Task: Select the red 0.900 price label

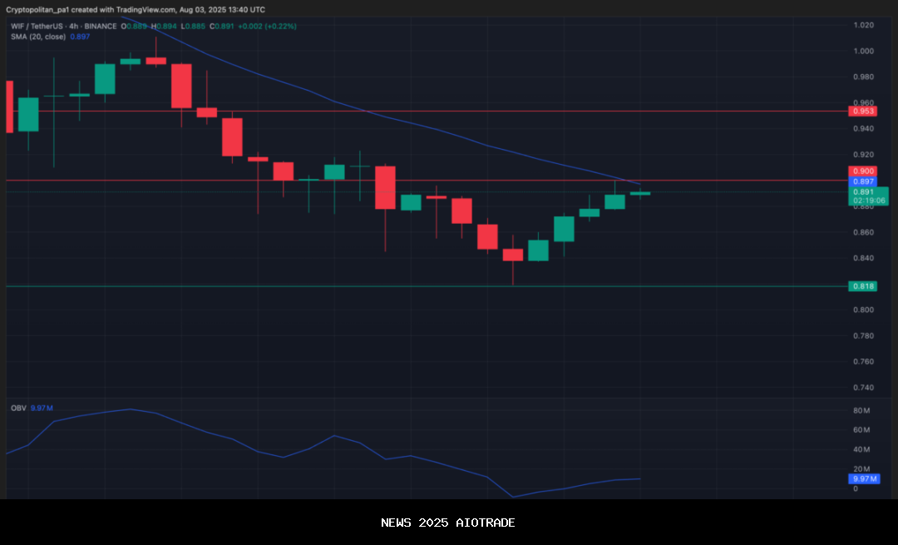Action: [862, 171]
